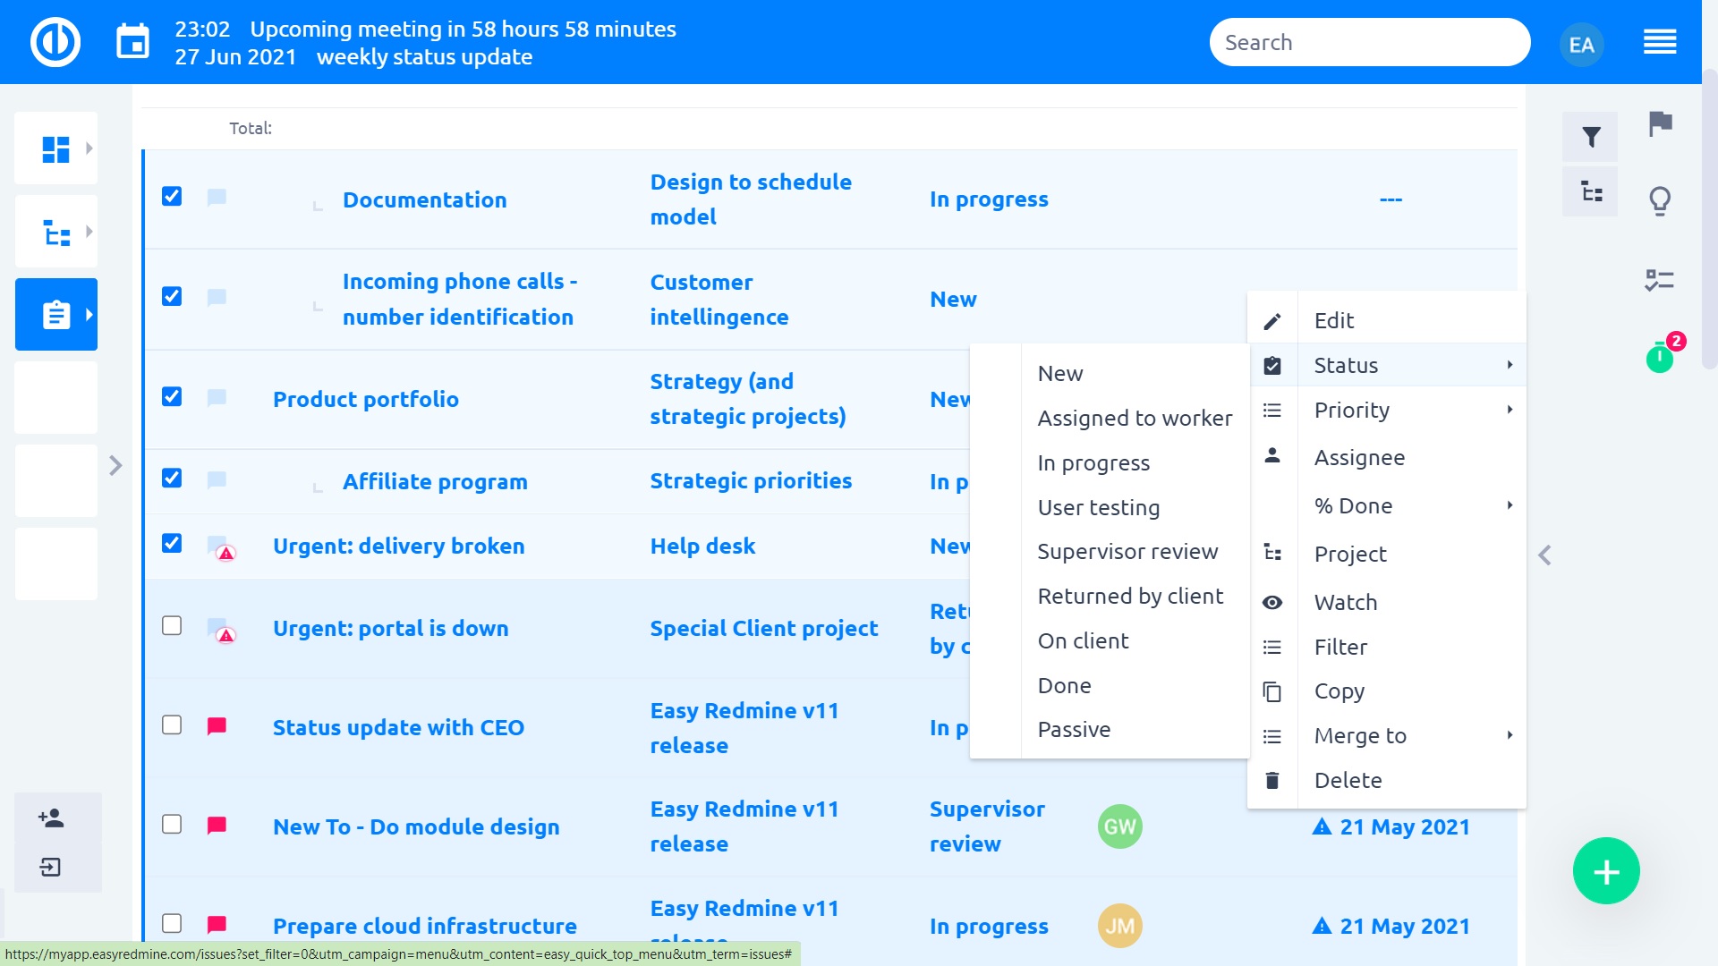Uncheck the Documentation task checkbox

click(x=172, y=196)
